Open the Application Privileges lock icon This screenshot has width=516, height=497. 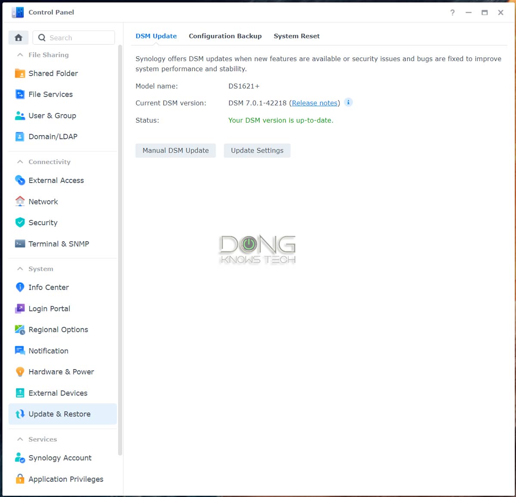20,479
